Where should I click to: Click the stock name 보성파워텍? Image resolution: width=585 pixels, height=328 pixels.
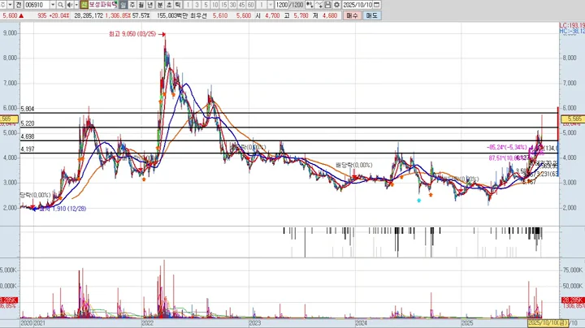pos(103,5)
